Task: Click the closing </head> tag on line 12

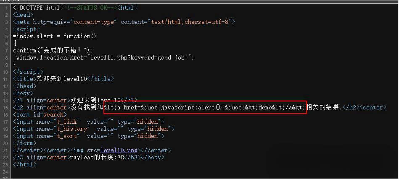Action: 25,86
